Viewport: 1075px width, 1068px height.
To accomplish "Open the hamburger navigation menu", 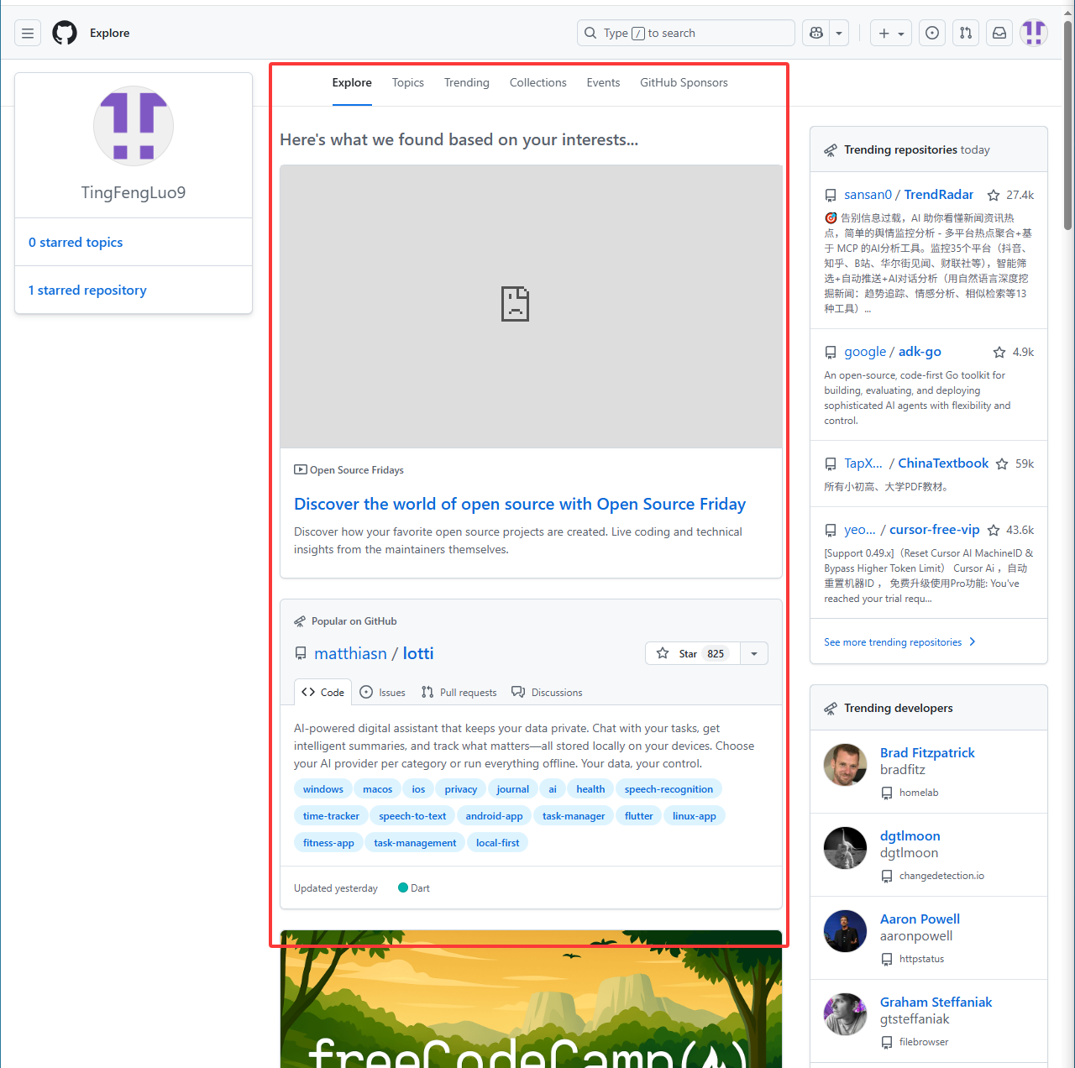I will (x=28, y=33).
